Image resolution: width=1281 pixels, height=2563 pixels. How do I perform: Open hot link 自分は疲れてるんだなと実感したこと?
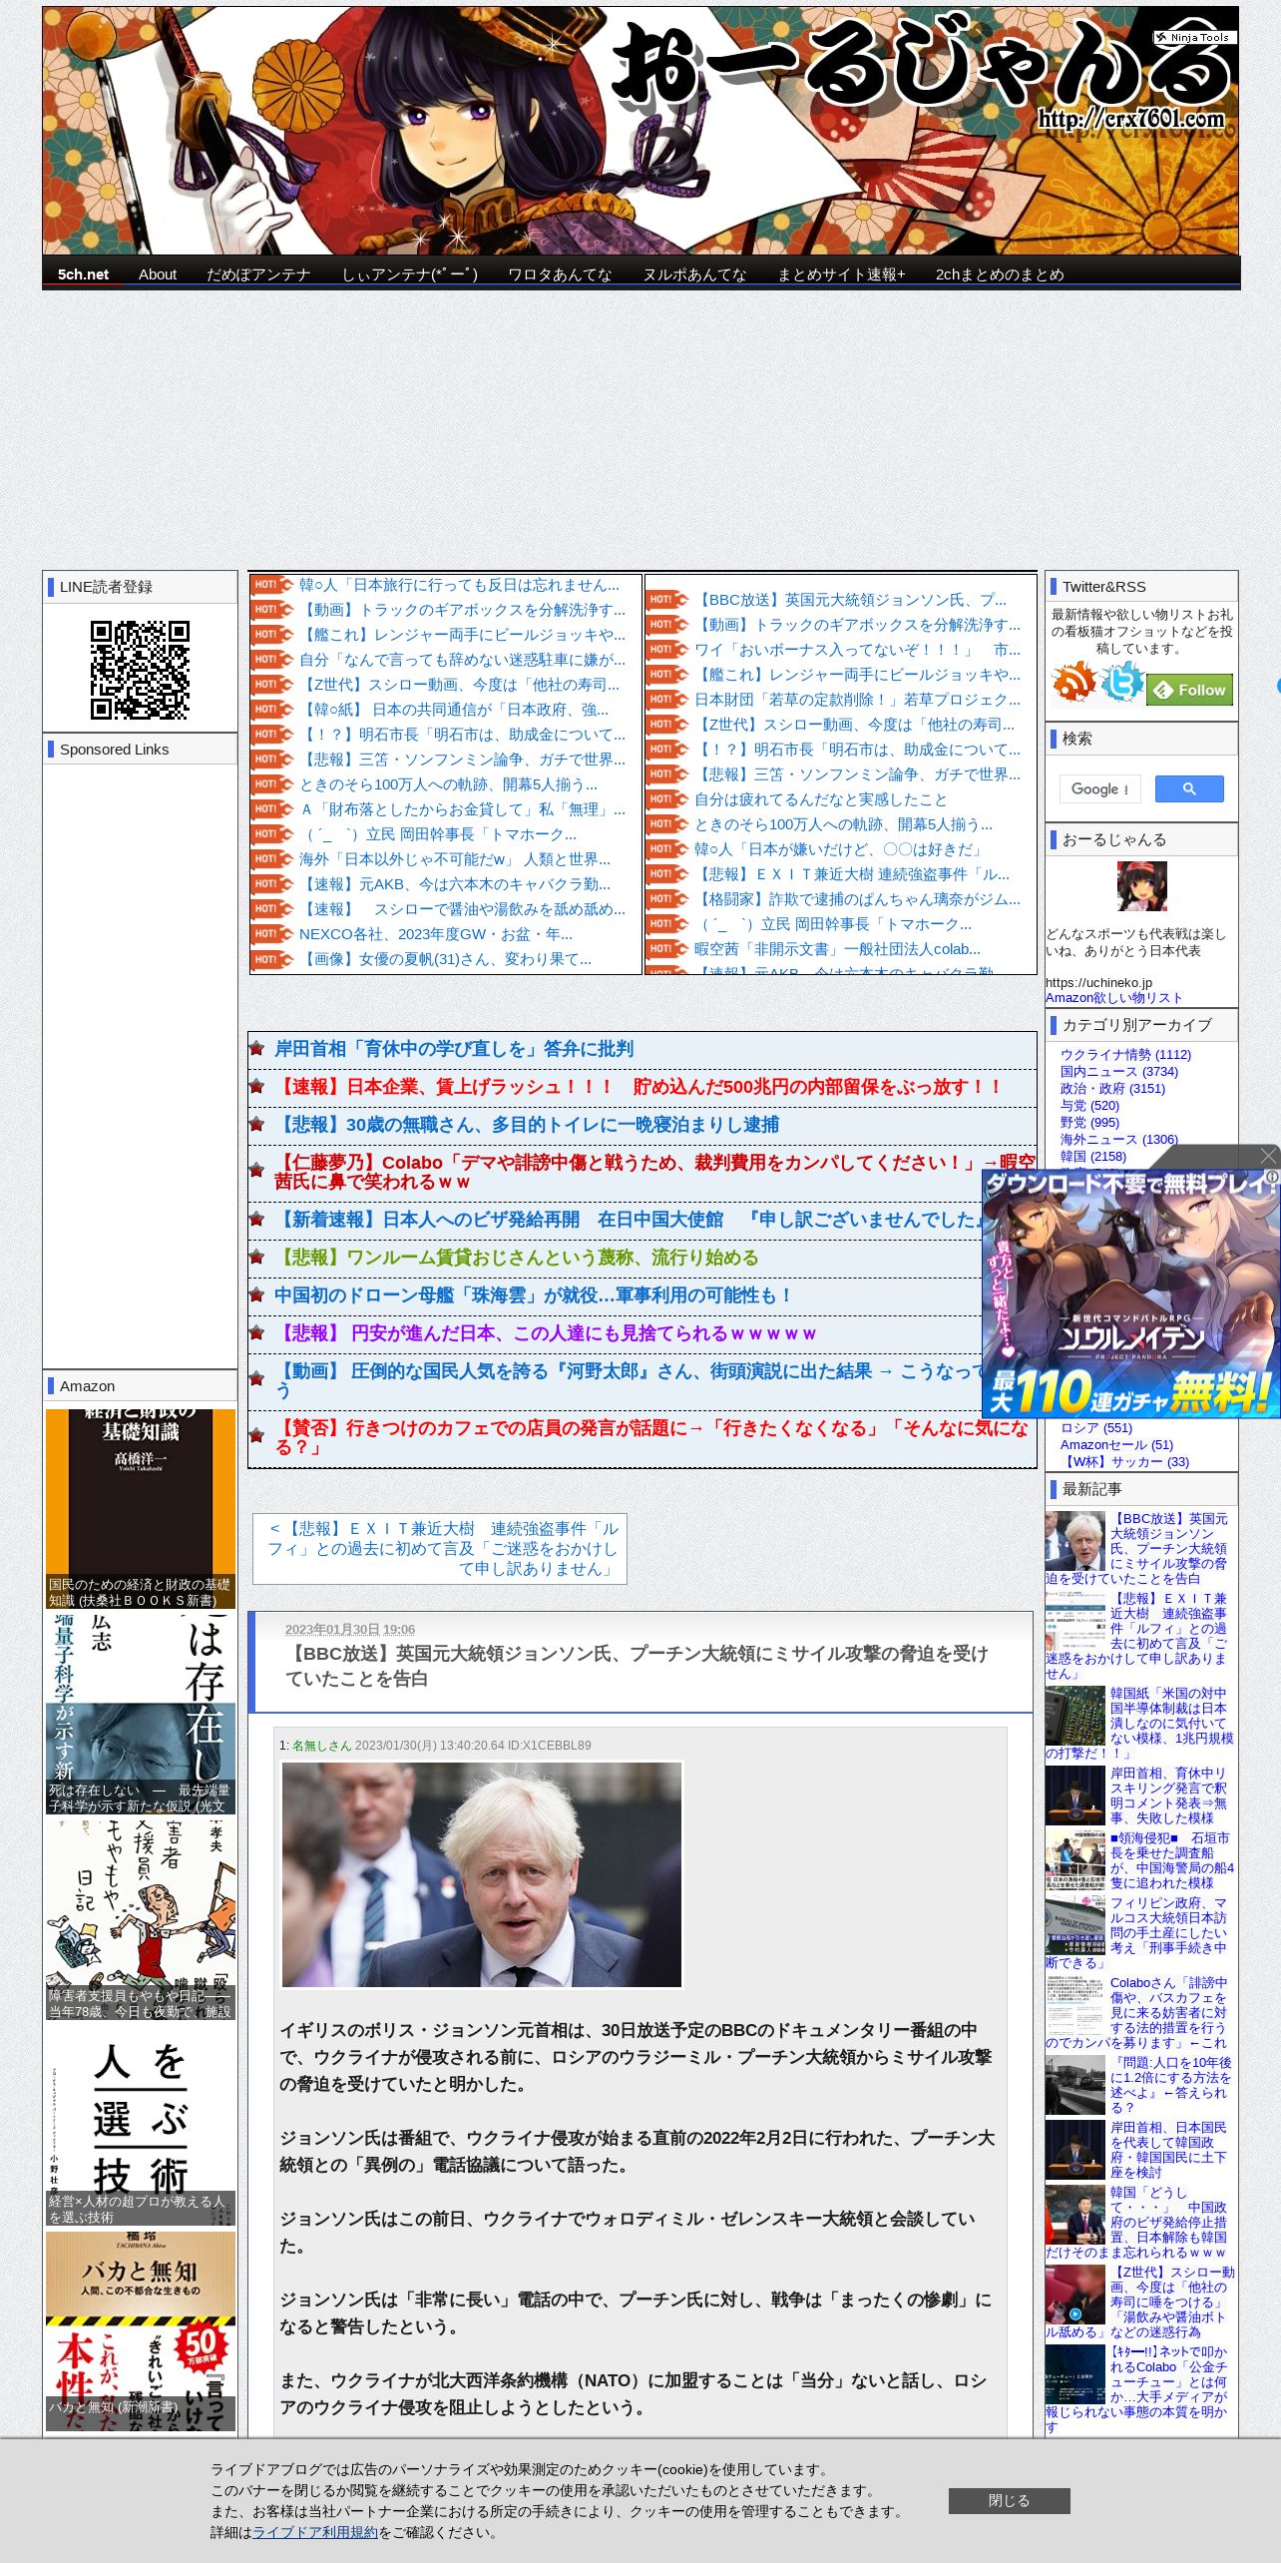tap(821, 799)
